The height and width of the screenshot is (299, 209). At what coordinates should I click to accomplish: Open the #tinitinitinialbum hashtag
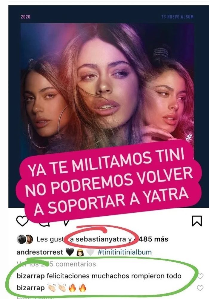[x=125, y=252]
